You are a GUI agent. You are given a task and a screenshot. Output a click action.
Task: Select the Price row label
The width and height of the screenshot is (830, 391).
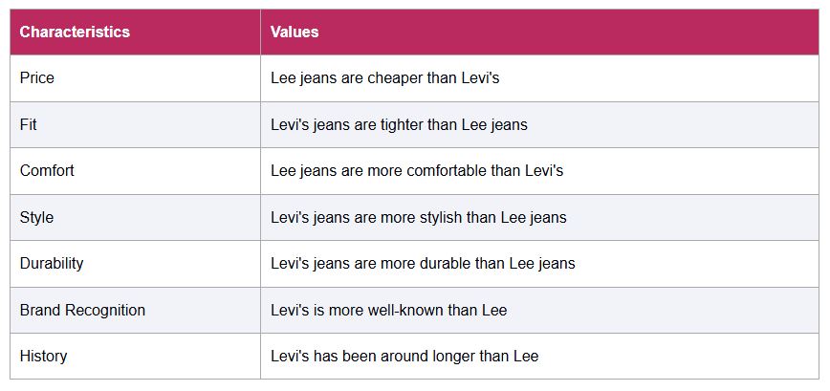point(37,77)
